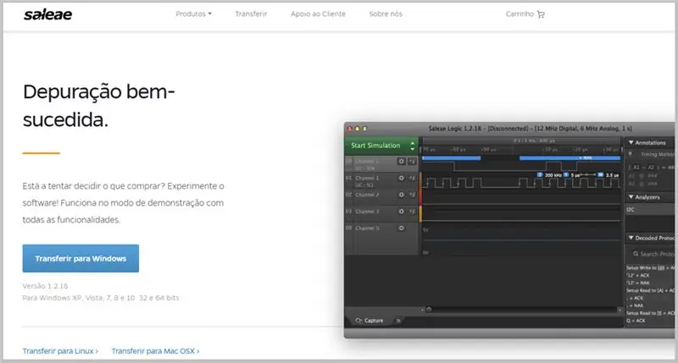Image resolution: width=678 pixels, height=363 pixels.
Task: Open top I2C-SDA channel gear icon
Action: pos(401,162)
